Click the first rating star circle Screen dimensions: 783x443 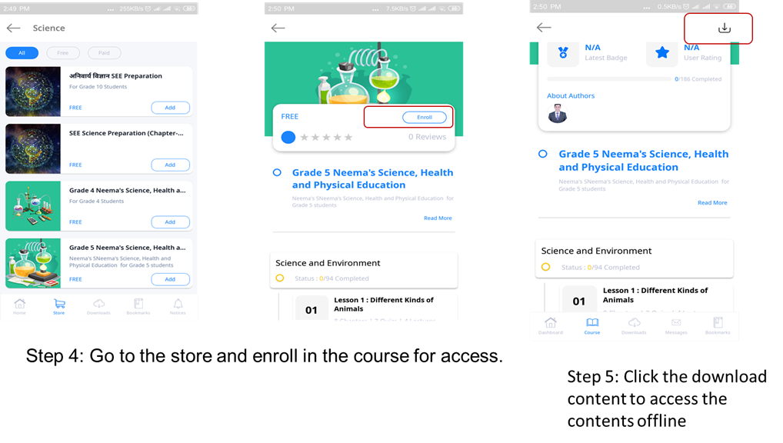tap(288, 138)
